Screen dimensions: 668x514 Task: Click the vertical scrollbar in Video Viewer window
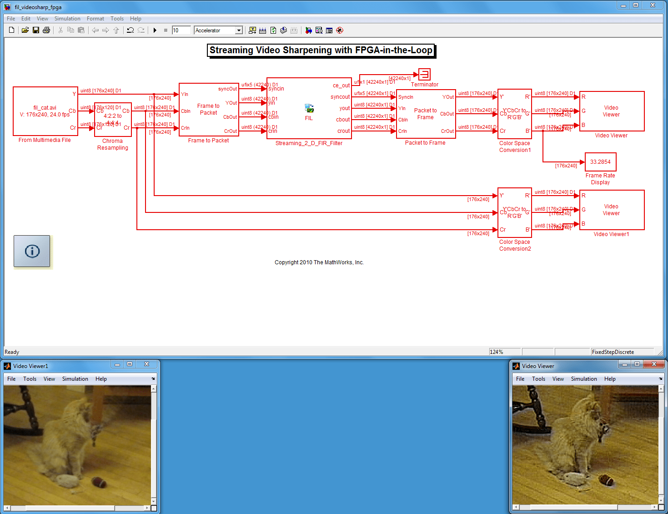pyautogui.click(x=661, y=445)
